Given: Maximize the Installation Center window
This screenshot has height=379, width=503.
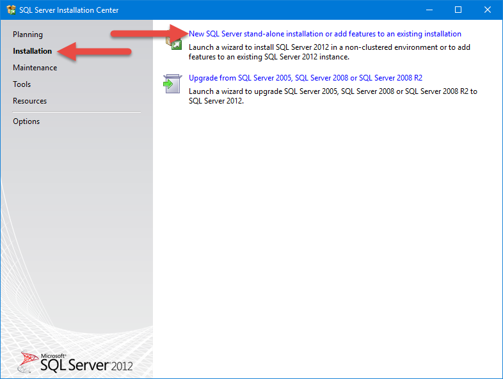Looking at the screenshot, I should (x=458, y=10).
